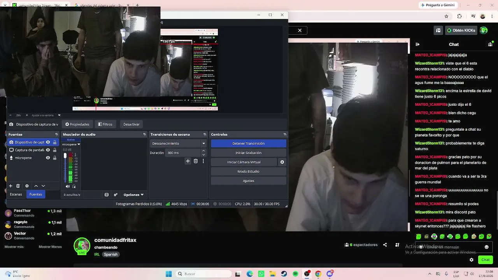
Task: Add a new source with plus icon
Action: click(x=11, y=186)
